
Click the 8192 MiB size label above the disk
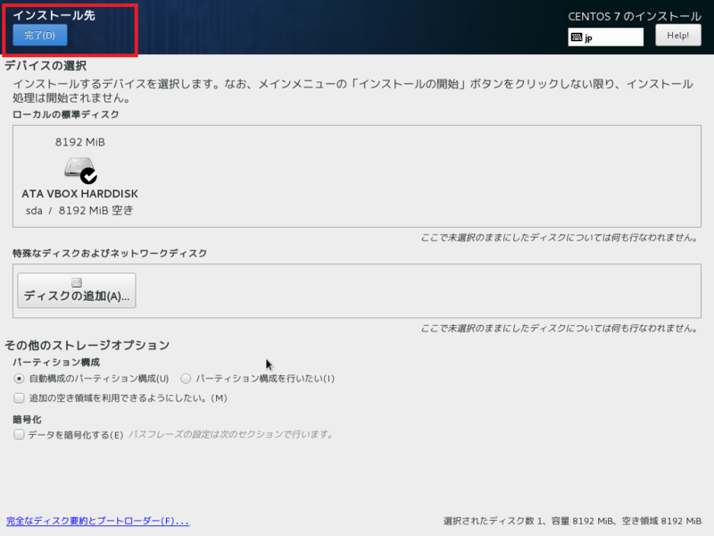click(80, 142)
